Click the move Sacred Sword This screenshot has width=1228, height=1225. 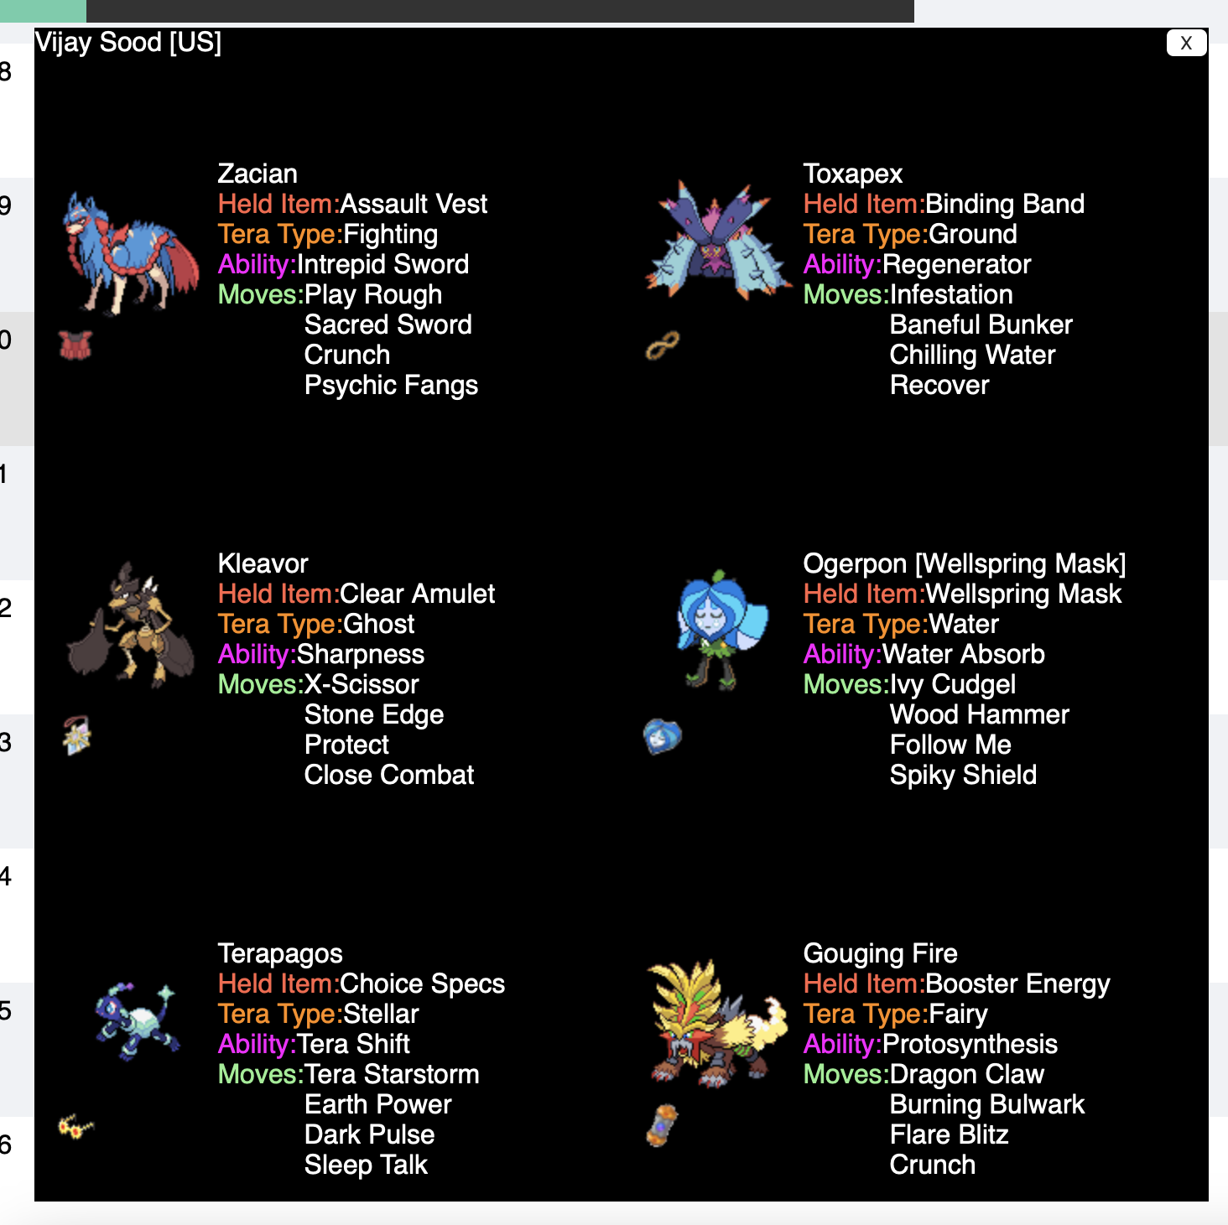pyautogui.click(x=388, y=324)
